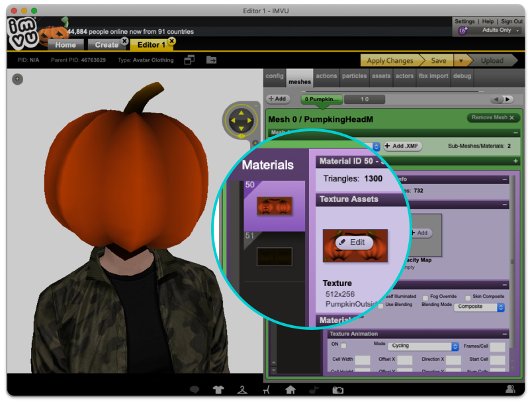Open the Adults Only dropdown

pos(500,30)
